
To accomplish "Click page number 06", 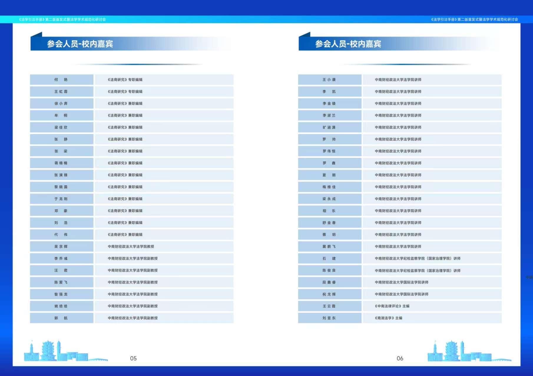I will click(400, 358).
